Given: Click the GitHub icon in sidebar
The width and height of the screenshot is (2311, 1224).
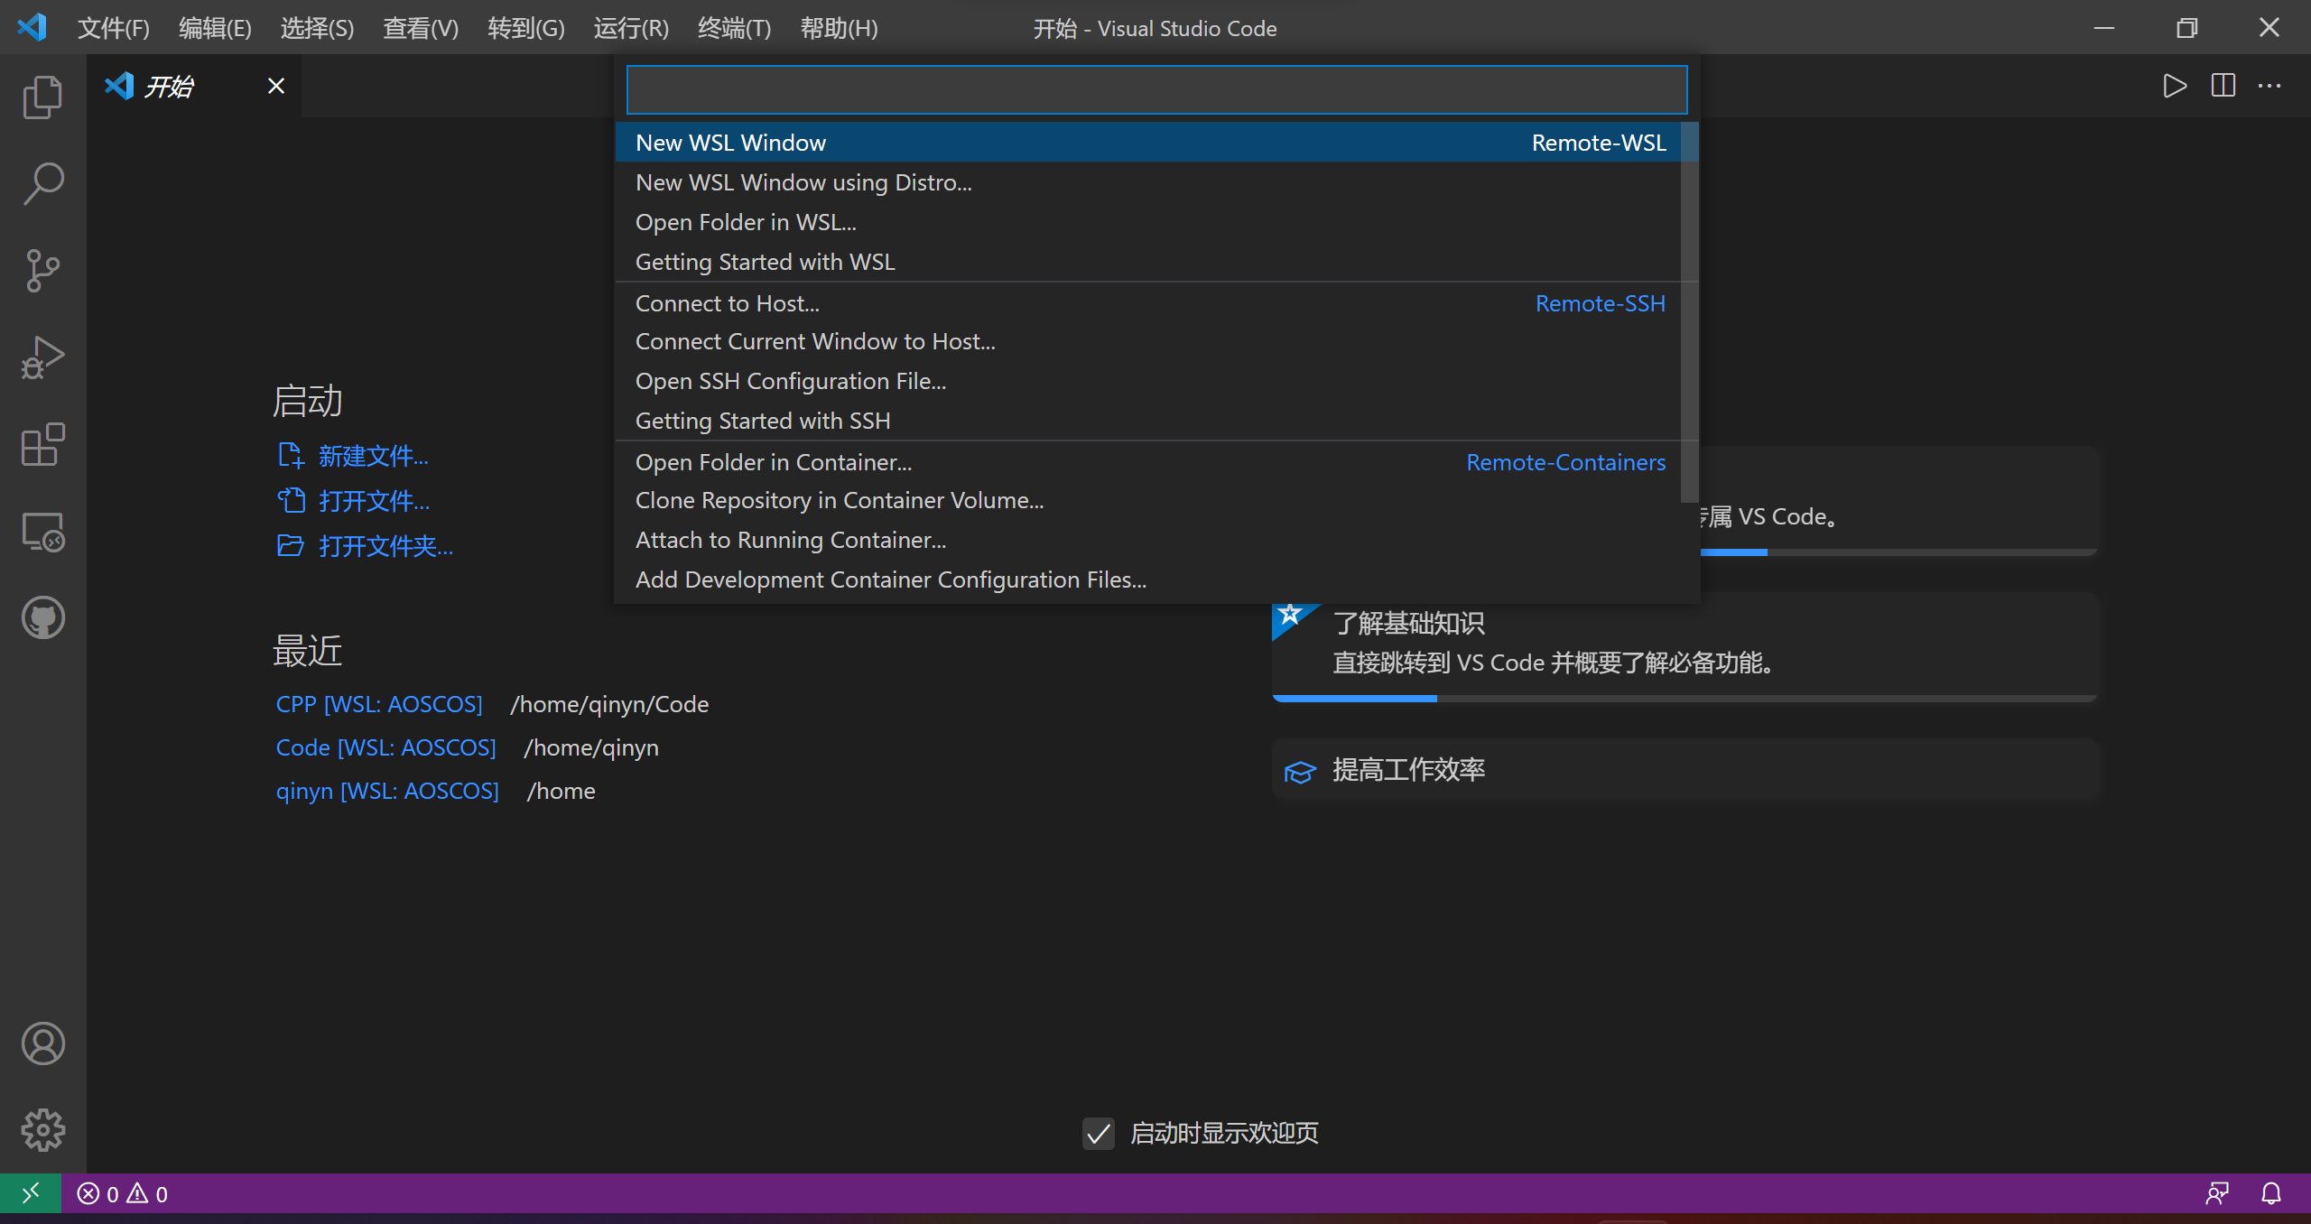Looking at the screenshot, I should 42,617.
